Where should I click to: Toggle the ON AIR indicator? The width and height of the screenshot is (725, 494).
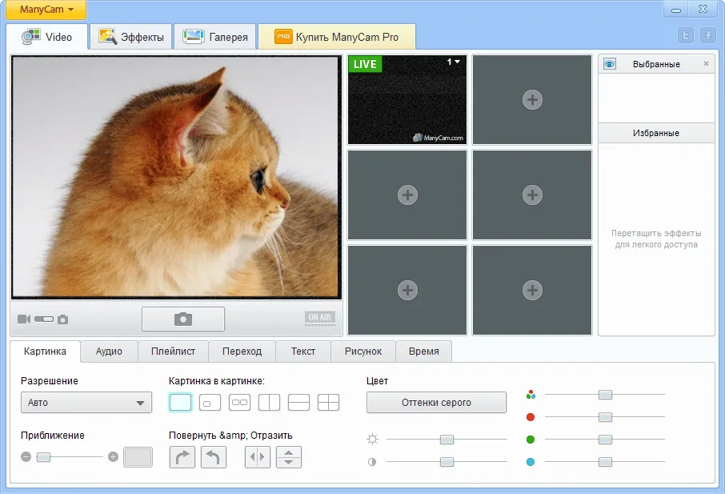tap(320, 318)
